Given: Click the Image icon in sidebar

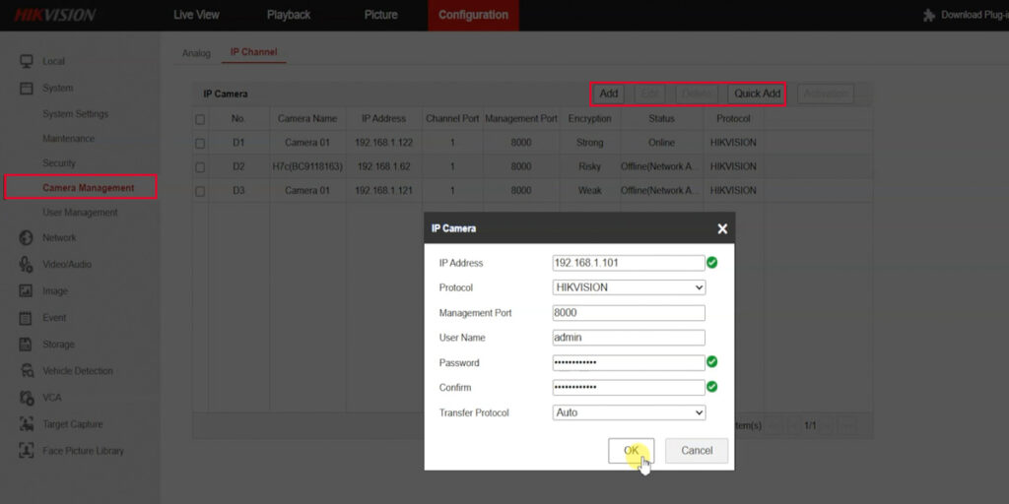Looking at the screenshot, I should click(27, 291).
